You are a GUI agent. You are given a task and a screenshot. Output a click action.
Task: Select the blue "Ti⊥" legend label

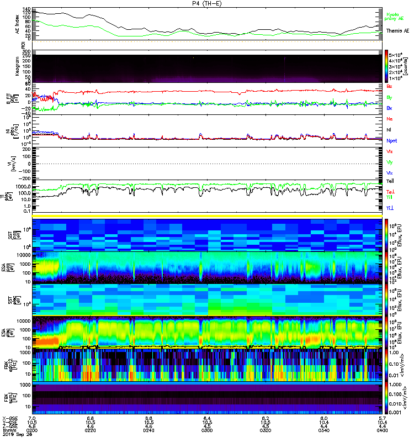pos(390,208)
